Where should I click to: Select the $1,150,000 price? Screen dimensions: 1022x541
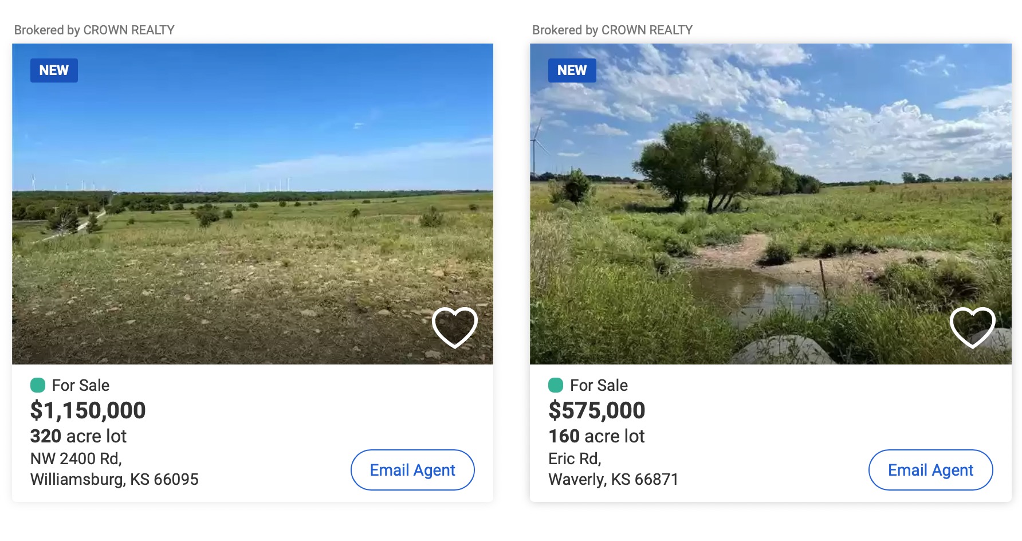[88, 410]
